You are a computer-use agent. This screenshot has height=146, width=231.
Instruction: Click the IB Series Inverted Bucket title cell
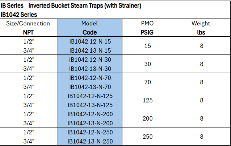[x=71, y=6]
